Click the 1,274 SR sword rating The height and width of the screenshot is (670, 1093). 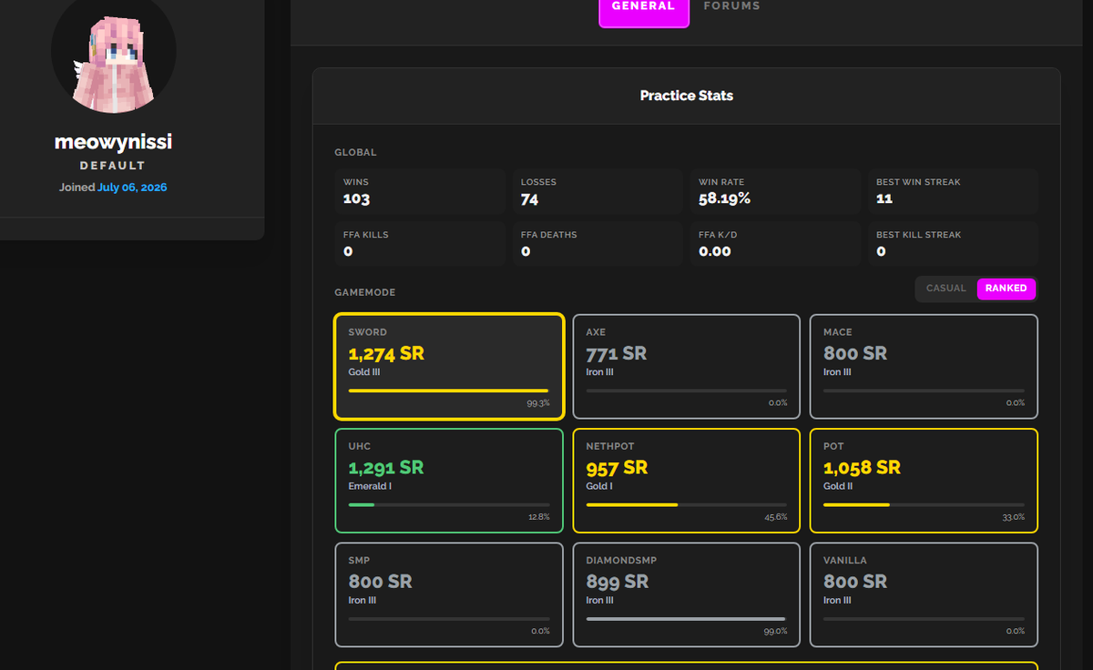click(386, 353)
